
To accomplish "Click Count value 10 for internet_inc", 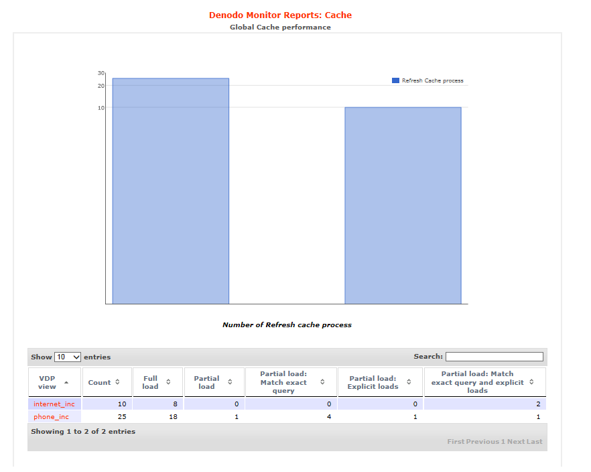I will click(x=122, y=404).
